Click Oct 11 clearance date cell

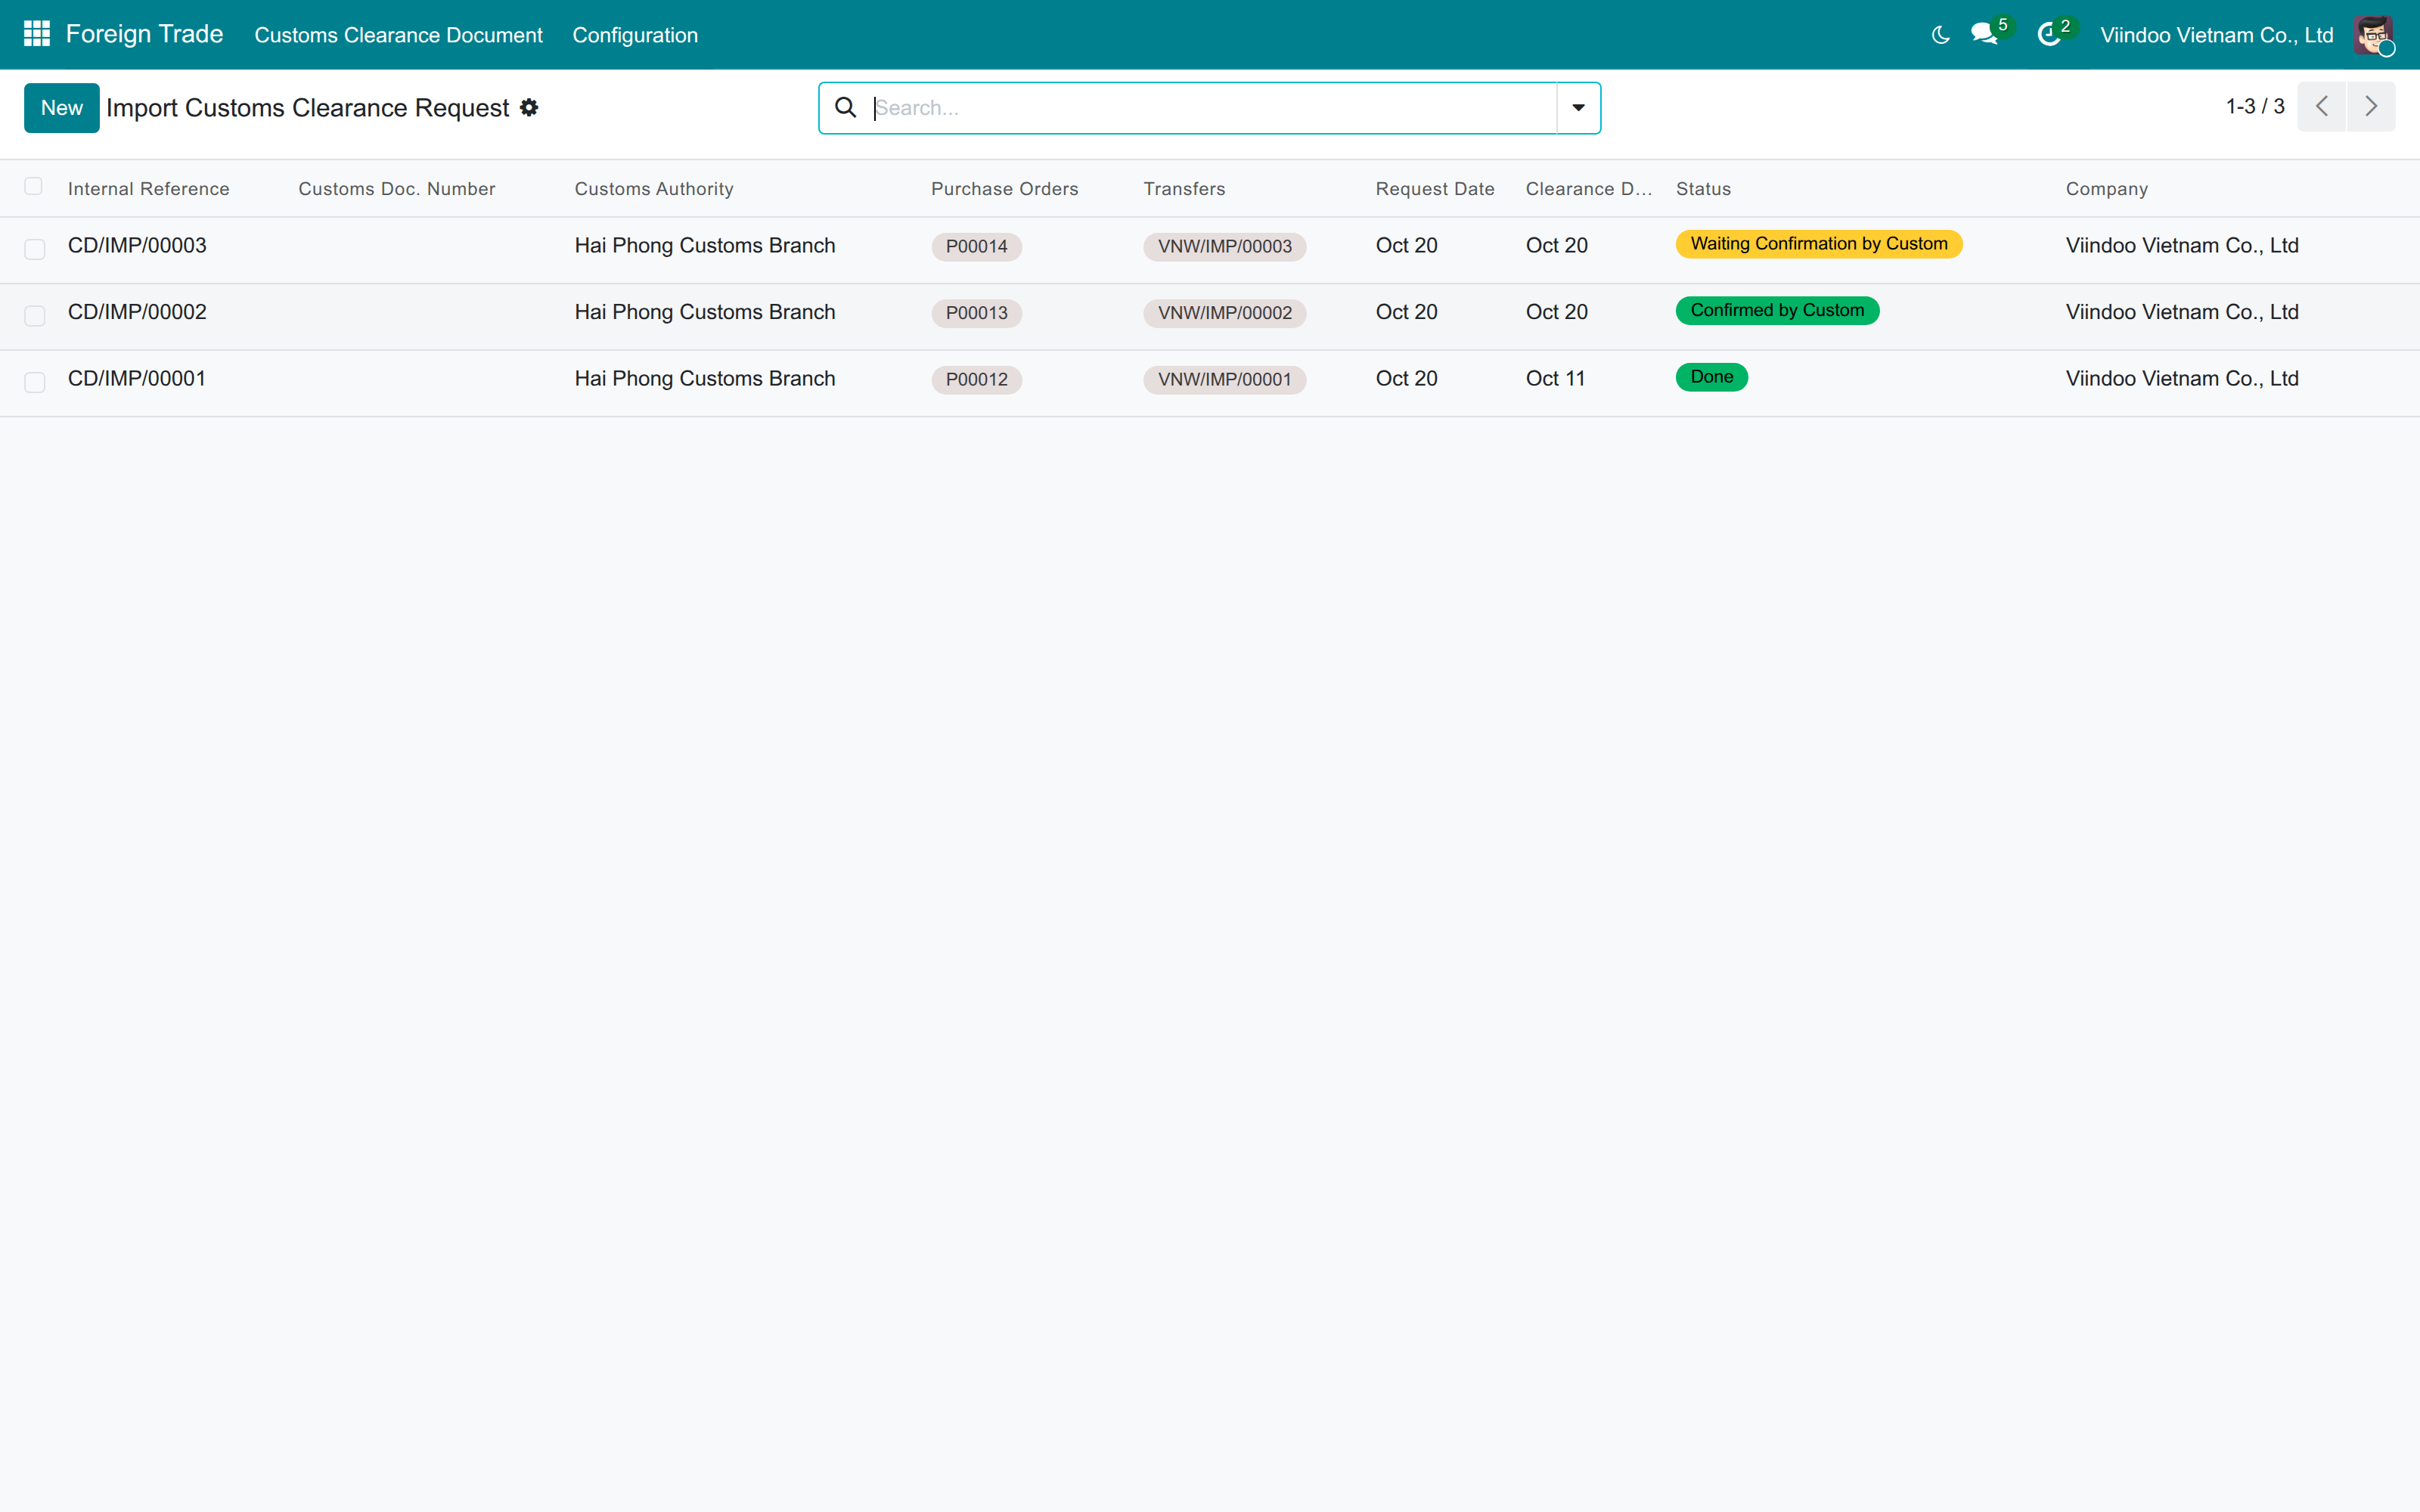pos(1555,379)
